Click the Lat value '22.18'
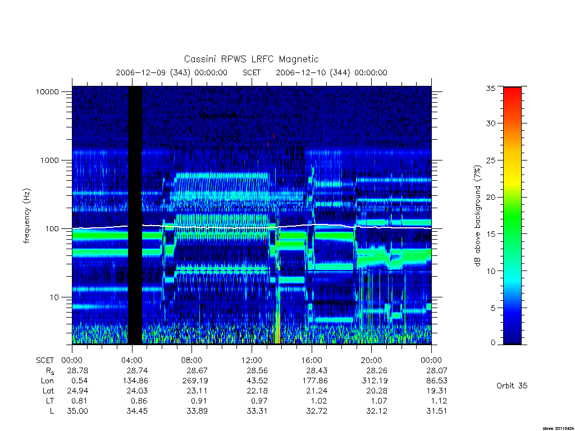 tap(257, 391)
